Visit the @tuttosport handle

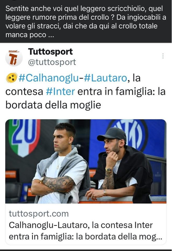(x=52, y=62)
